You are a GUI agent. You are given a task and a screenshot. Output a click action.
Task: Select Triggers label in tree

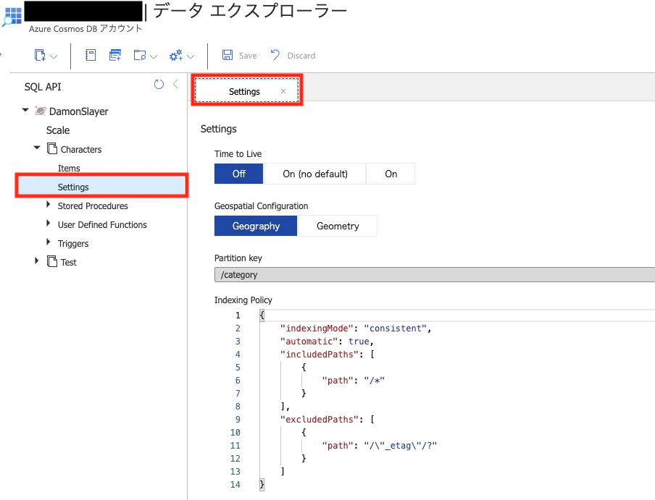[73, 243]
